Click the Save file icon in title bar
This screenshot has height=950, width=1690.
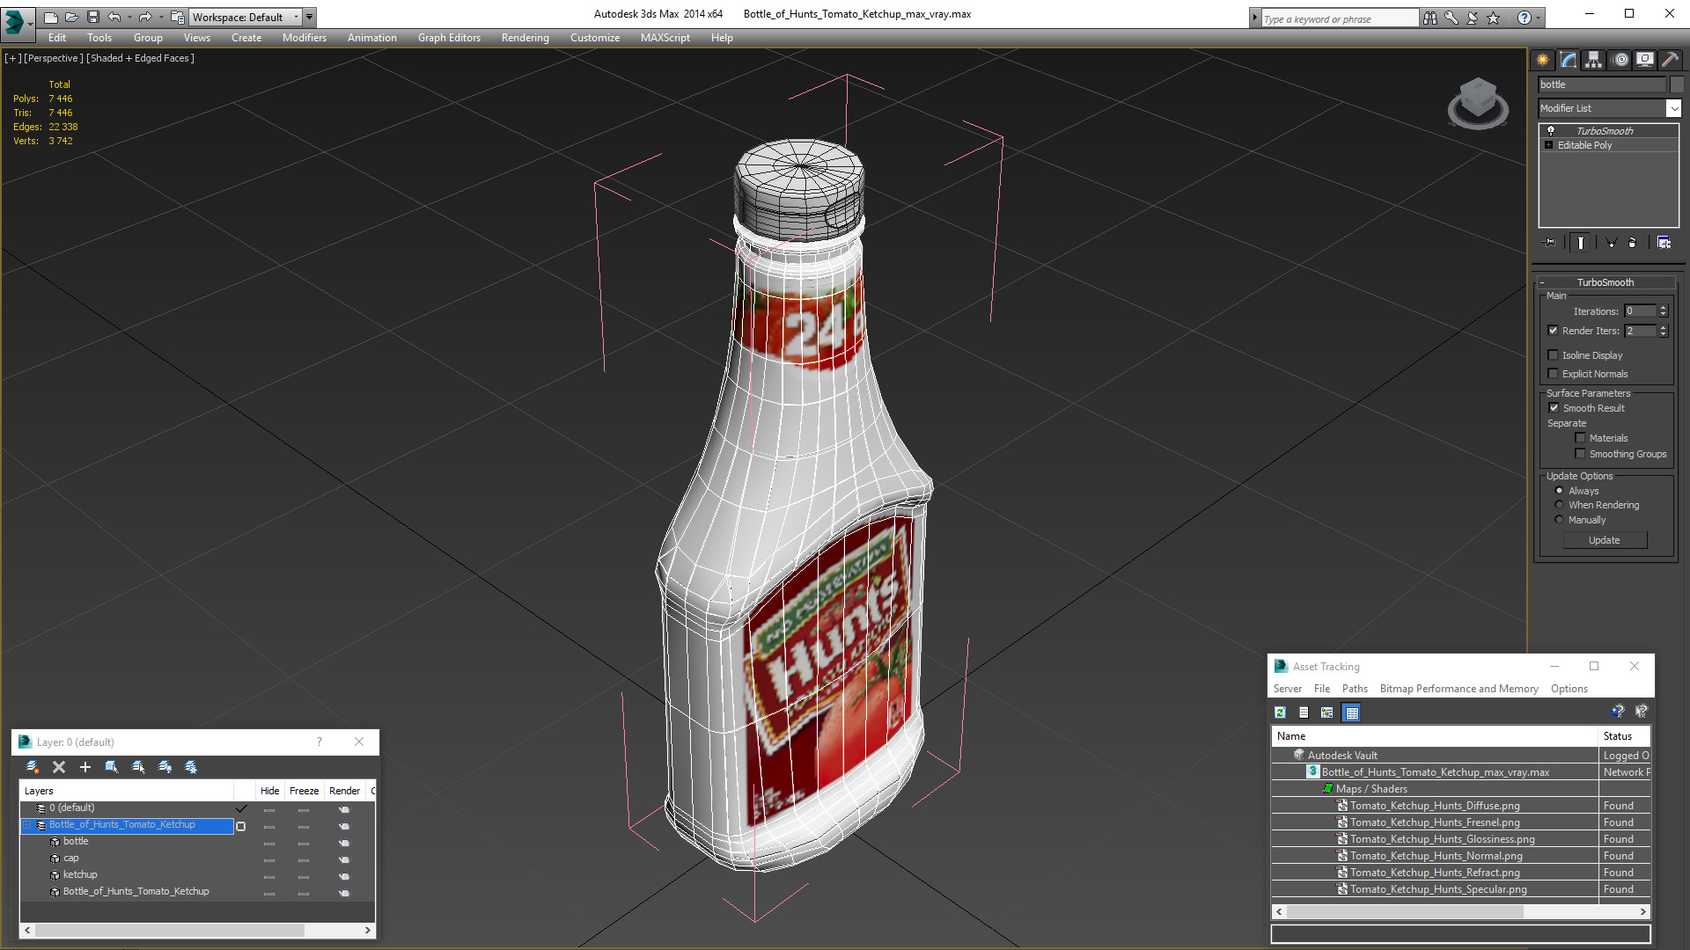[x=92, y=17]
